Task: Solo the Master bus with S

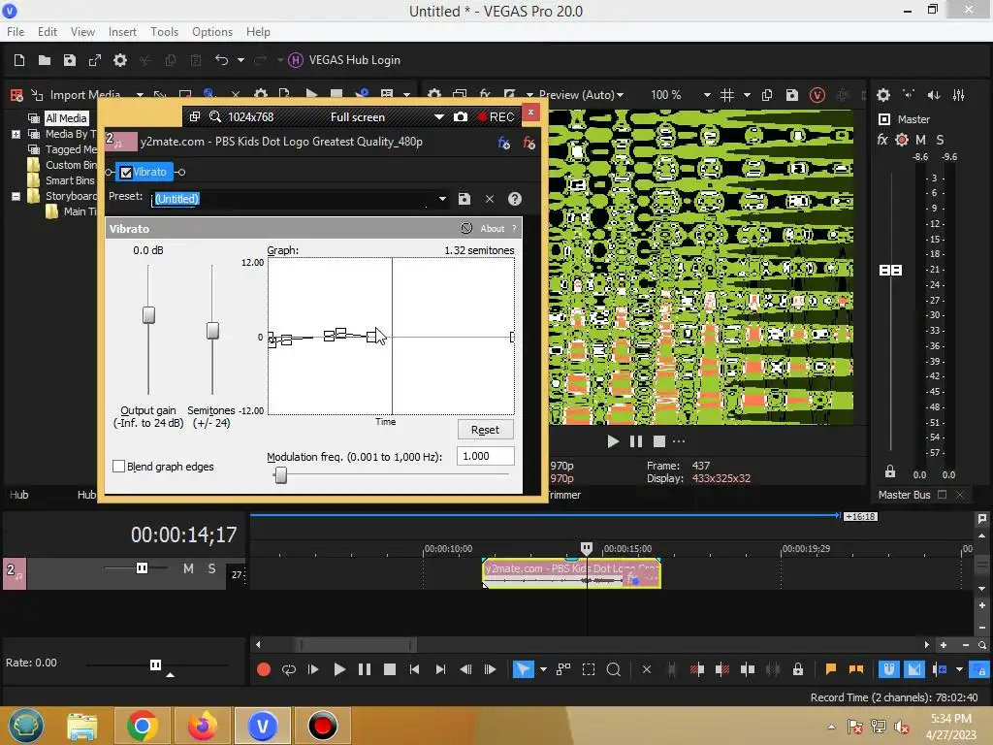Action: click(940, 140)
